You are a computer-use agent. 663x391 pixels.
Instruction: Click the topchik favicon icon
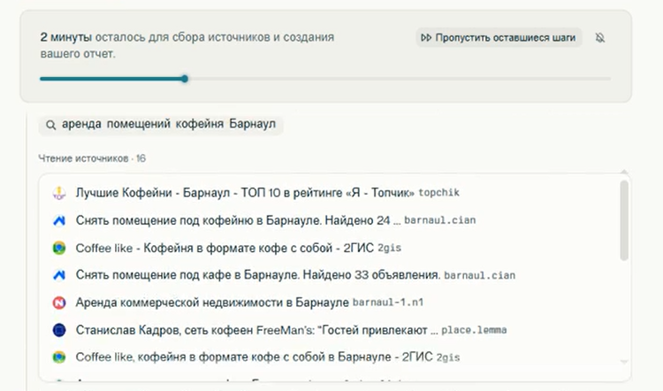59,193
